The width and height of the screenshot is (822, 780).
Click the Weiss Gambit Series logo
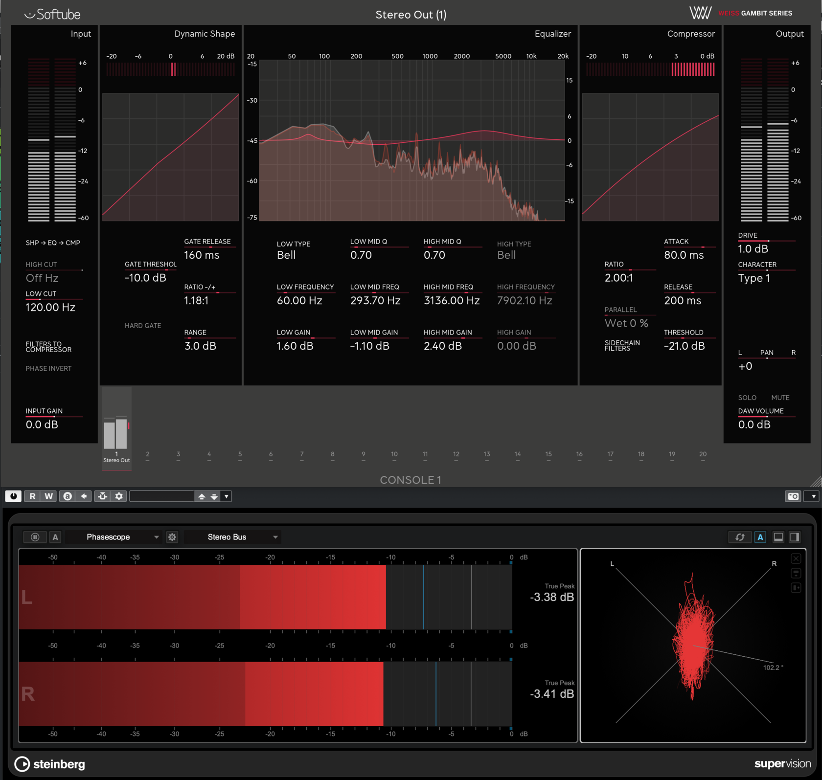(740, 13)
